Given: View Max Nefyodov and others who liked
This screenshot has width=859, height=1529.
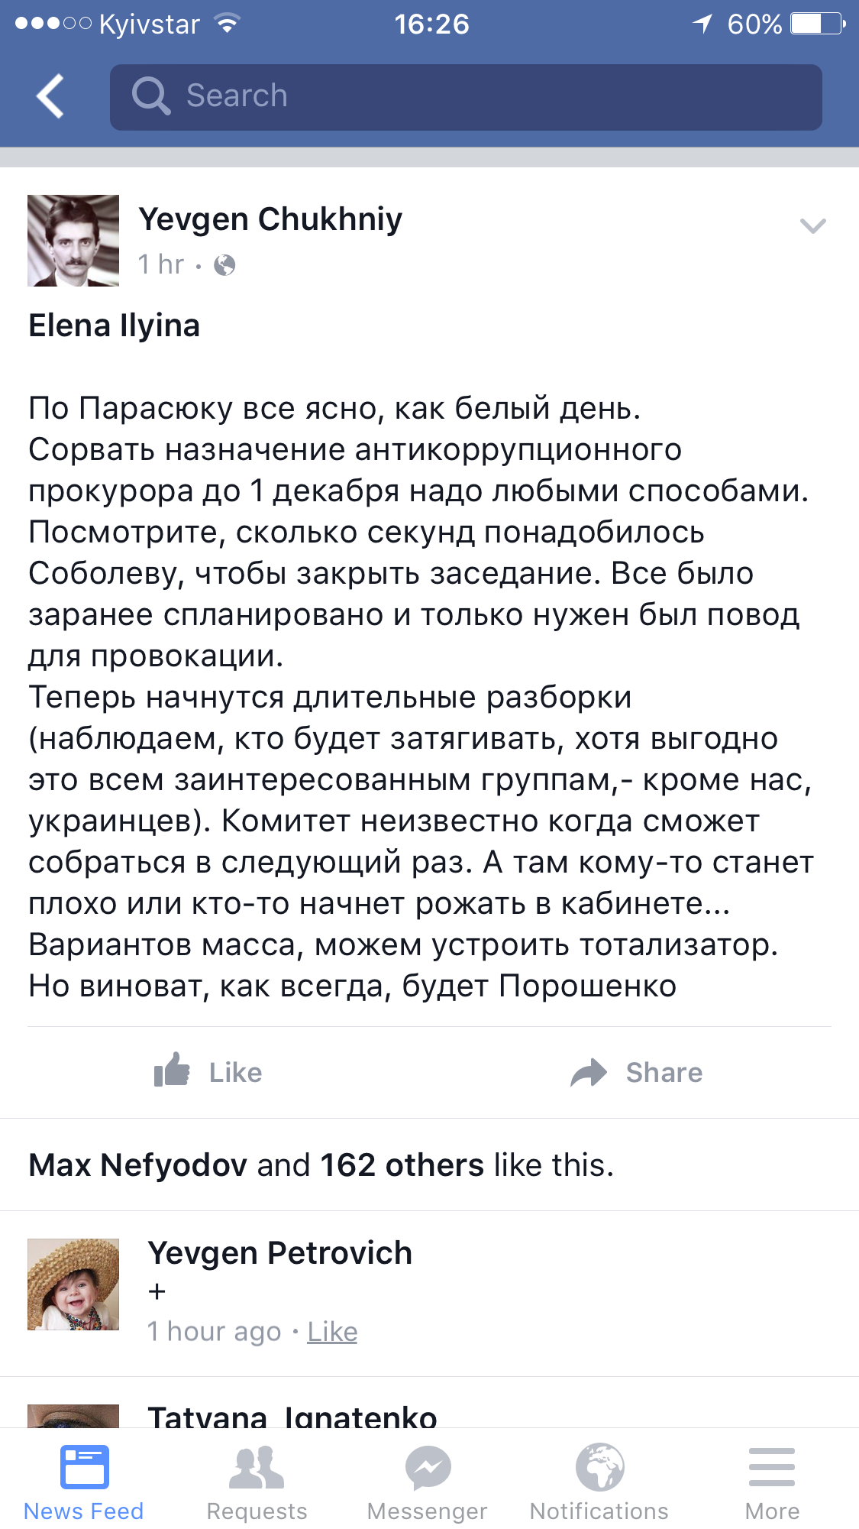Looking at the screenshot, I should (x=321, y=1165).
